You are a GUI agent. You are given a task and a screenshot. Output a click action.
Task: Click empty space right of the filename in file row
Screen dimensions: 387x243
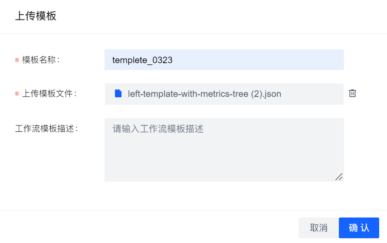coord(312,94)
